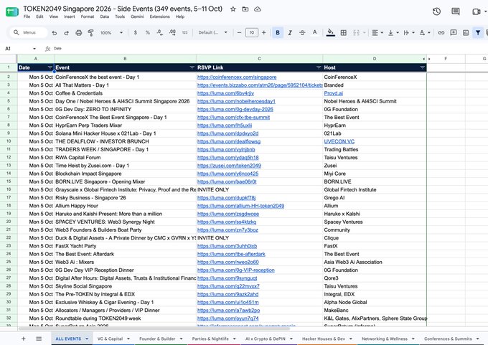Open version history clock icon
488x345 pixels.
point(436,11)
